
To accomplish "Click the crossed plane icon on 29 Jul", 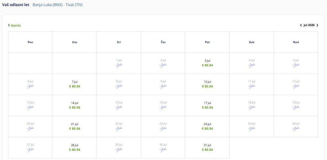I will (119, 150).
